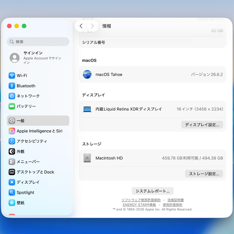Click the Wi-Fi icon in sidebar
Screen dimensions: 234x234
coord(12,76)
